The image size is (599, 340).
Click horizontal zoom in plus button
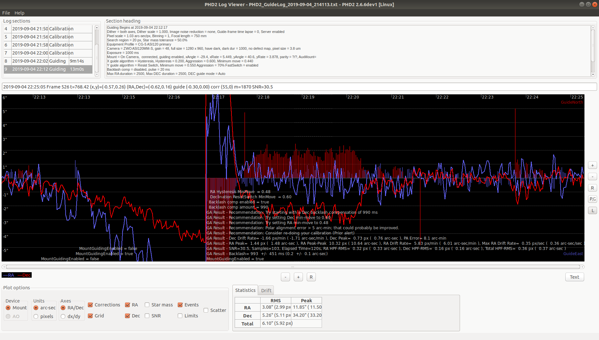[x=298, y=277]
